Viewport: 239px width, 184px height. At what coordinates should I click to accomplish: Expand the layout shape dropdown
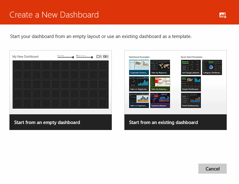99,57
